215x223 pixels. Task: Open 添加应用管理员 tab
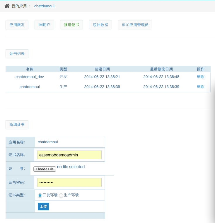click(135, 25)
